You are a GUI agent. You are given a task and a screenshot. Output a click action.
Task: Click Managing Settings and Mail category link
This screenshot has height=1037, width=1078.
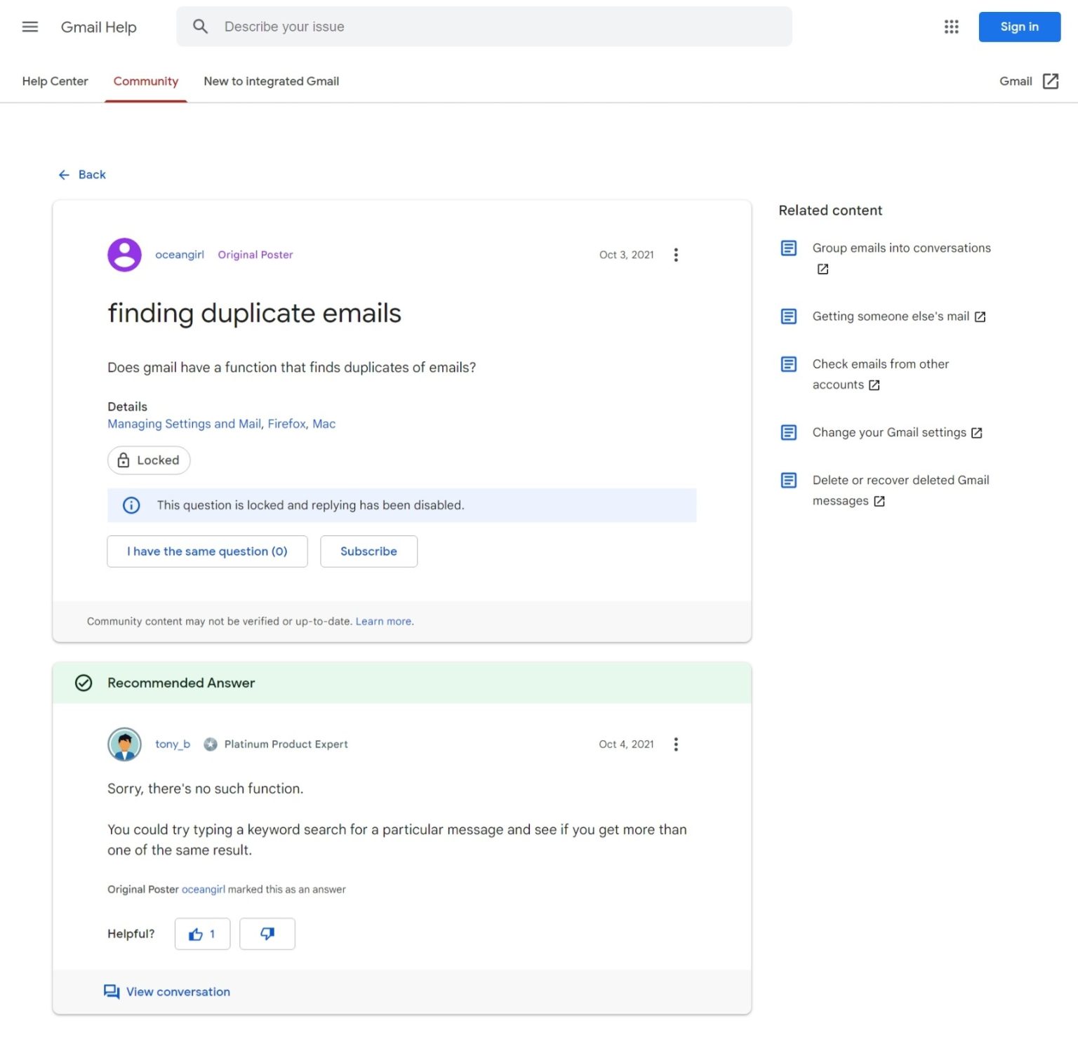pos(184,424)
